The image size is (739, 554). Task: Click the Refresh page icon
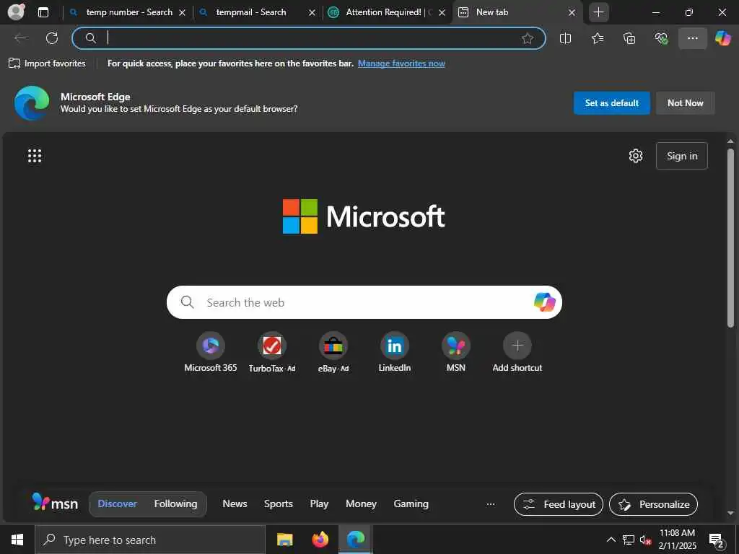(x=52, y=38)
